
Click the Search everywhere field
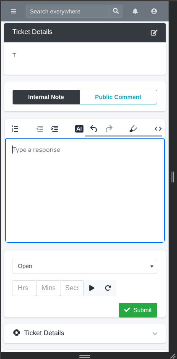(68, 11)
